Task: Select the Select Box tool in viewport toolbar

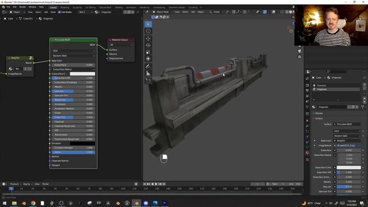Action: coord(148,24)
